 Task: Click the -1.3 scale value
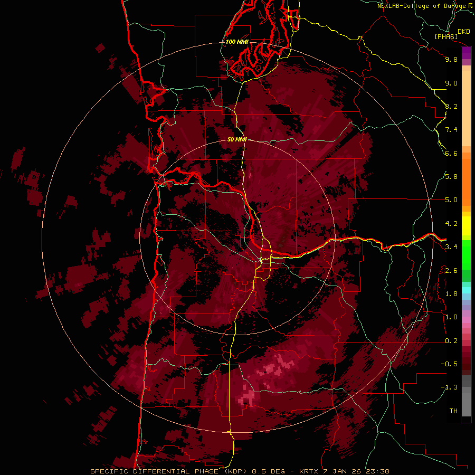[x=449, y=387]
